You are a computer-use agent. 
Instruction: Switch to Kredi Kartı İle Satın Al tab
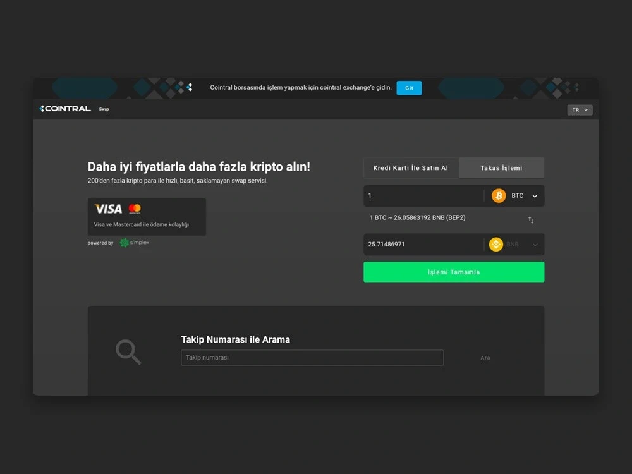[x=411, y=168]
